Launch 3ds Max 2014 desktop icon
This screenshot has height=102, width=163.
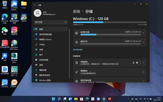click(14, 58)
